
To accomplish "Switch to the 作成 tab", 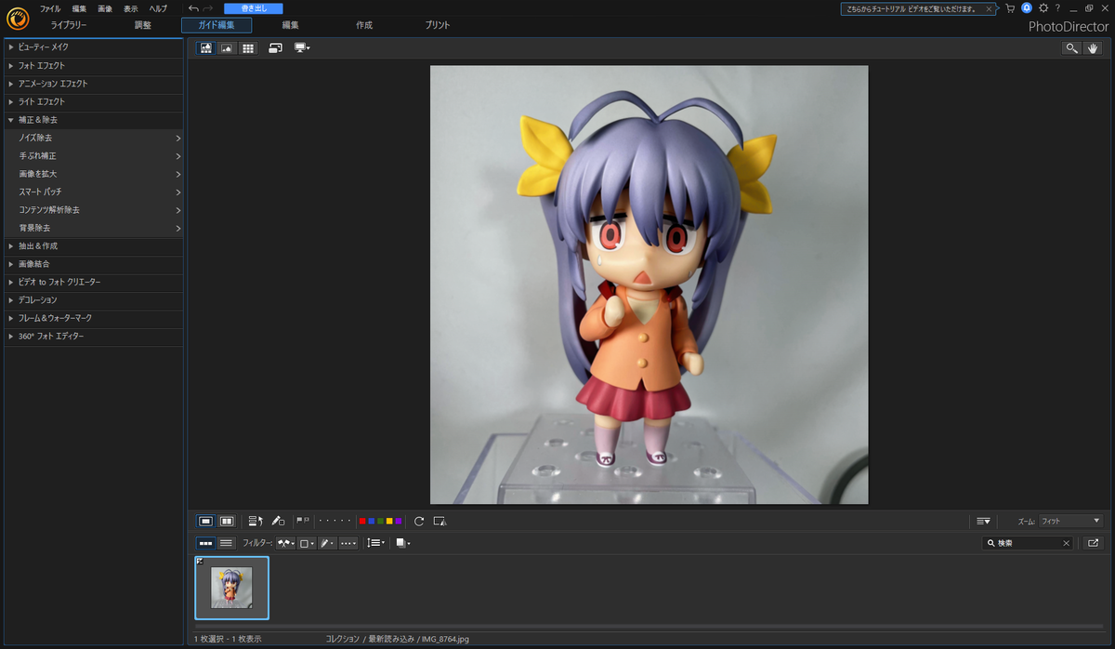I will pyautogui.click(x=364, y=25).
